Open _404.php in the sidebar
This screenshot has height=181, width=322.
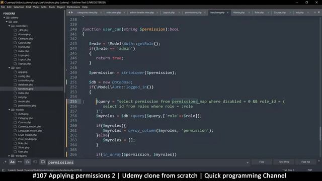point(23,30)
